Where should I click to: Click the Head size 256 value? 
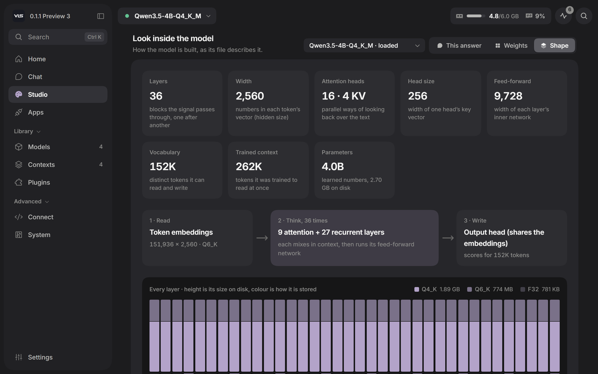[x=417, y=96]
